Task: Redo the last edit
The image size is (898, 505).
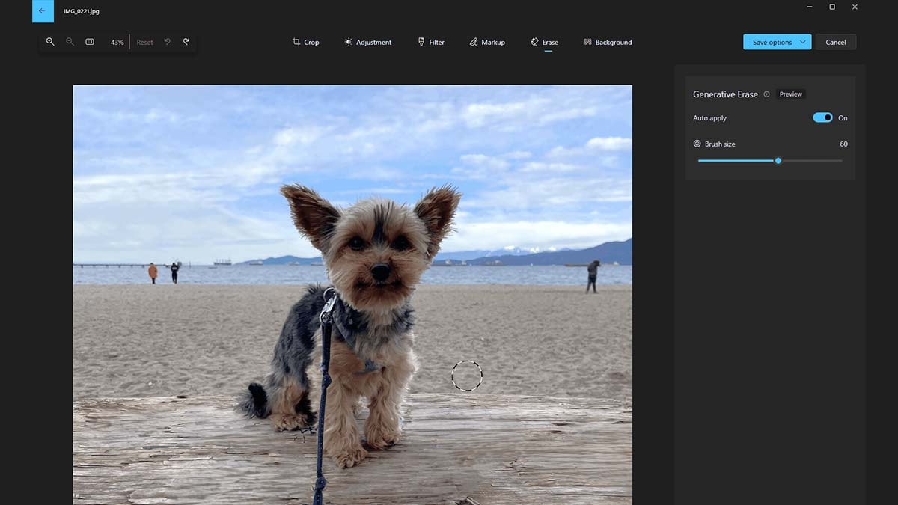Action: (186, 42)
